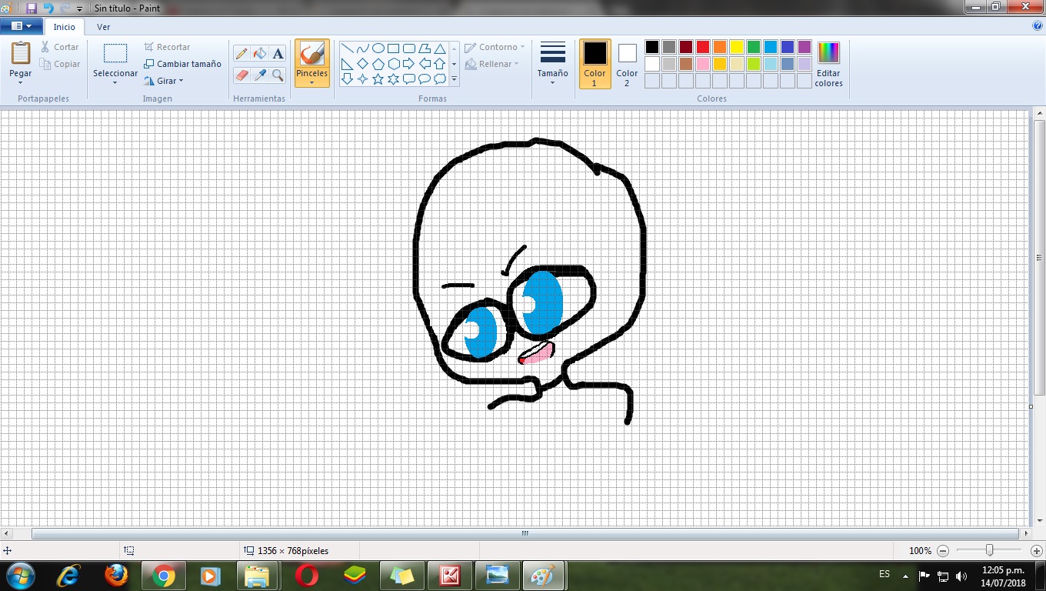Screen dimensions: 1046x591
Task: Choose the Line shape
Action: point(348,48)
